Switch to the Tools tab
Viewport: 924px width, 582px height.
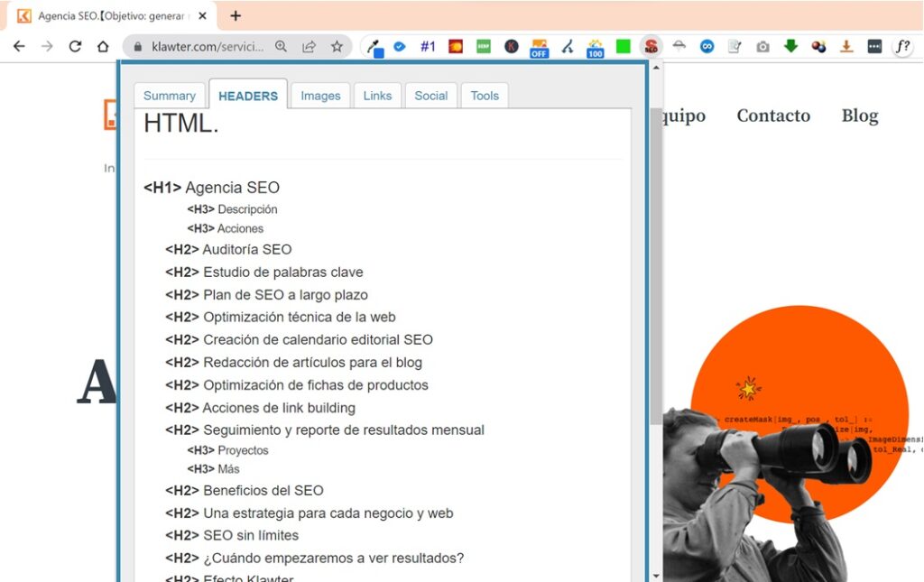pyautogui.click(x=485, y=96)
